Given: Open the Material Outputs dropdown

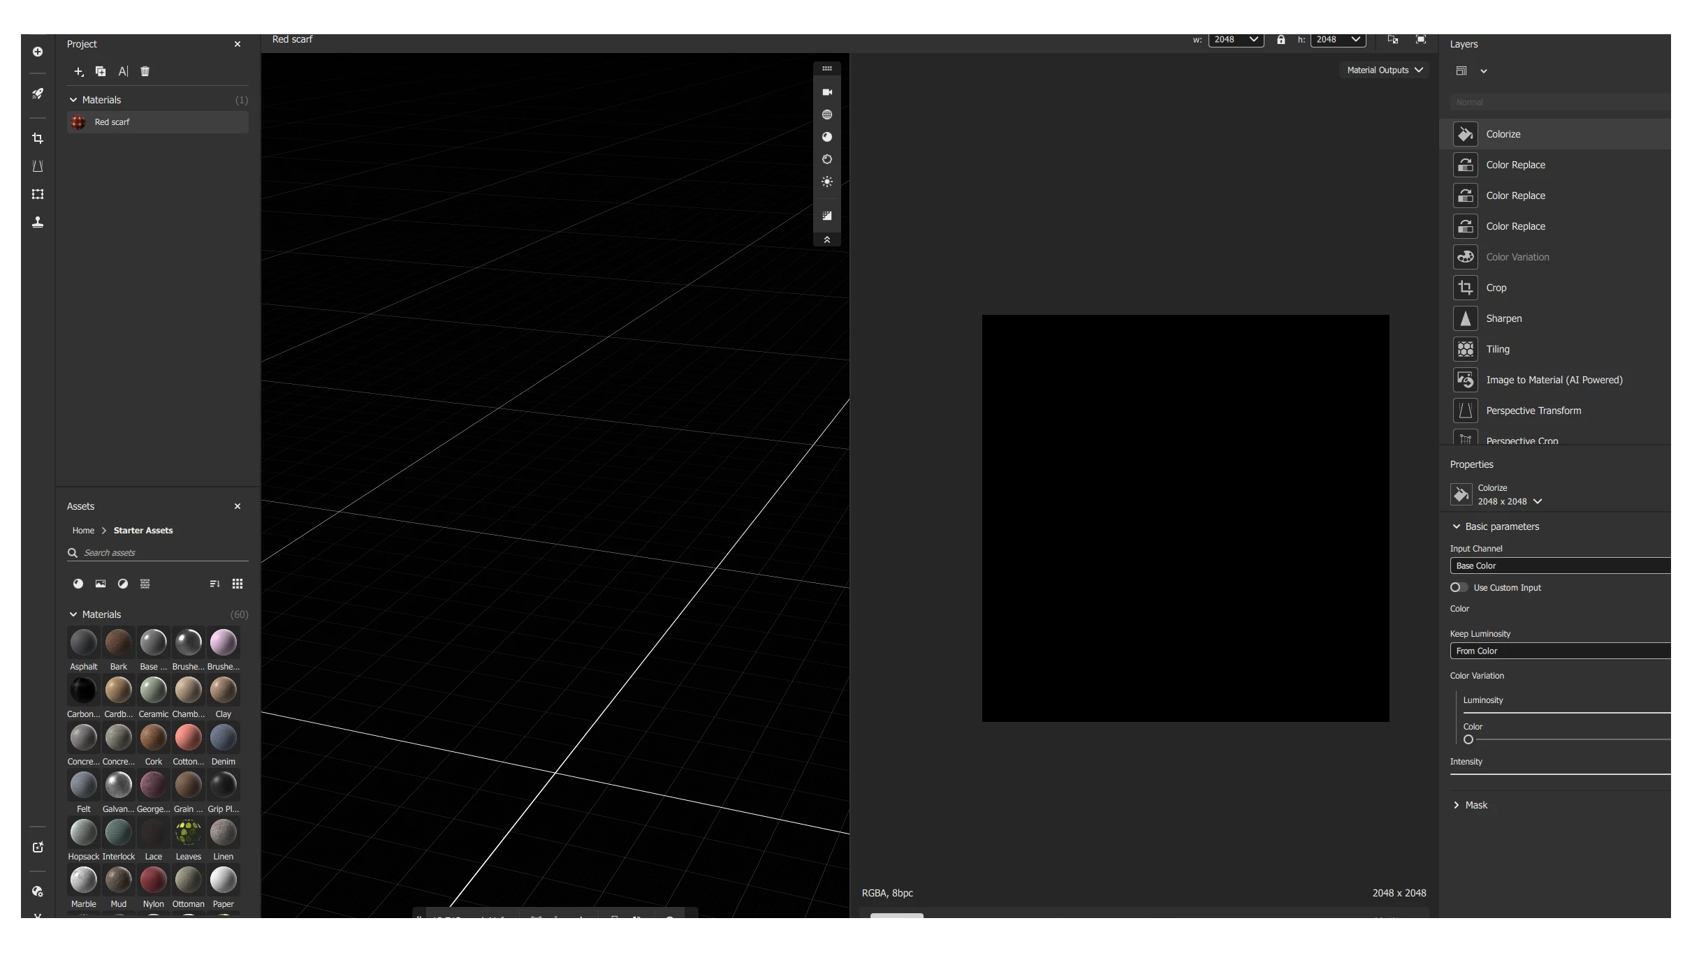Looking at the screenshot, I should 1384,70.
